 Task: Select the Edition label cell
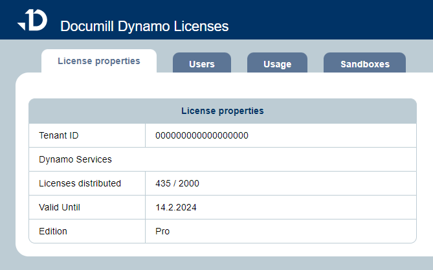53,231
